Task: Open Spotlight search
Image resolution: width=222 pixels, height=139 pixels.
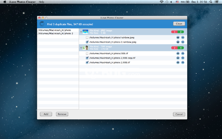Action: click(211, 2)
